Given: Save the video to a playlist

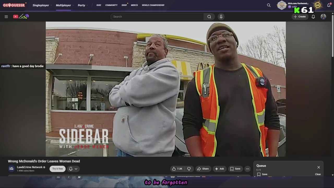Looking at the screenshot, I should (x=235, y=169).
